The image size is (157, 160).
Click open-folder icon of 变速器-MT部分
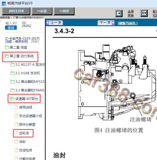pos(13,99)
